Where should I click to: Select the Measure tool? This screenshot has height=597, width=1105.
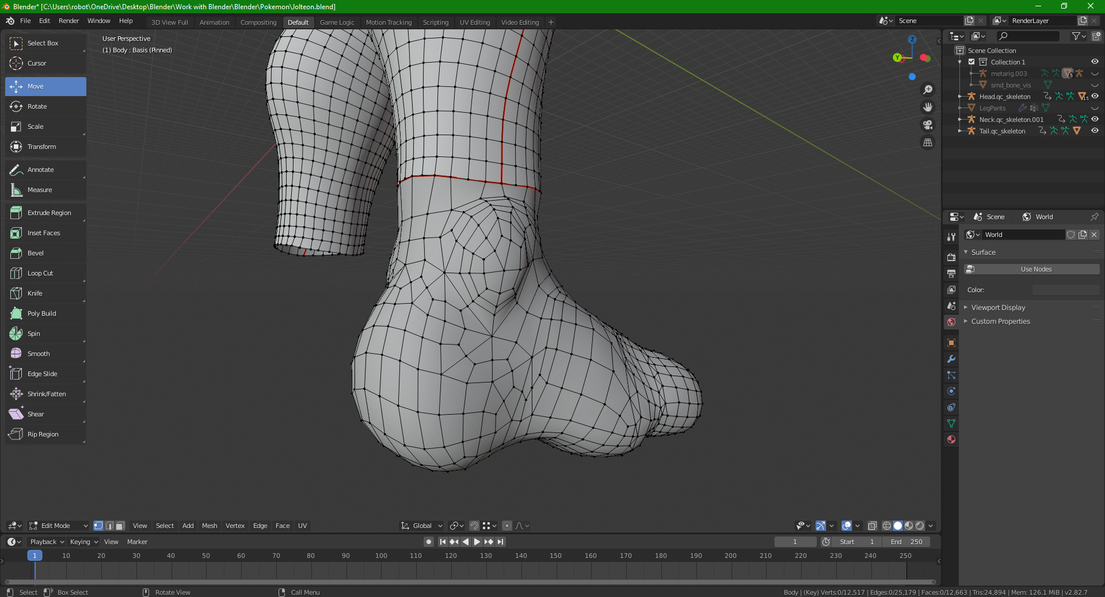(45, 190)
